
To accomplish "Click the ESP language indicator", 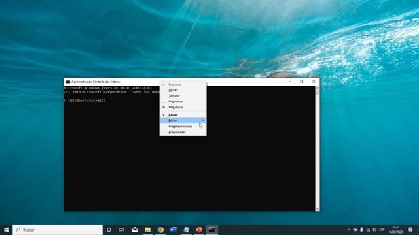I will pyautogui.click(x=382, y=230).
